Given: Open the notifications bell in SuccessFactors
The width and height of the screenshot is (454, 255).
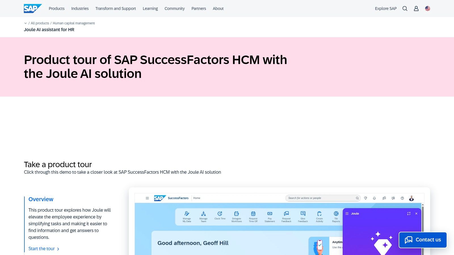Looking at the screenshot, I should [x=374, y=198].
